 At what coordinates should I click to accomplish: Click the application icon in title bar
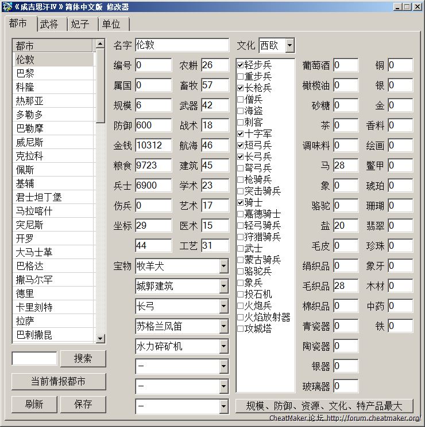click(x=6, y=7)
